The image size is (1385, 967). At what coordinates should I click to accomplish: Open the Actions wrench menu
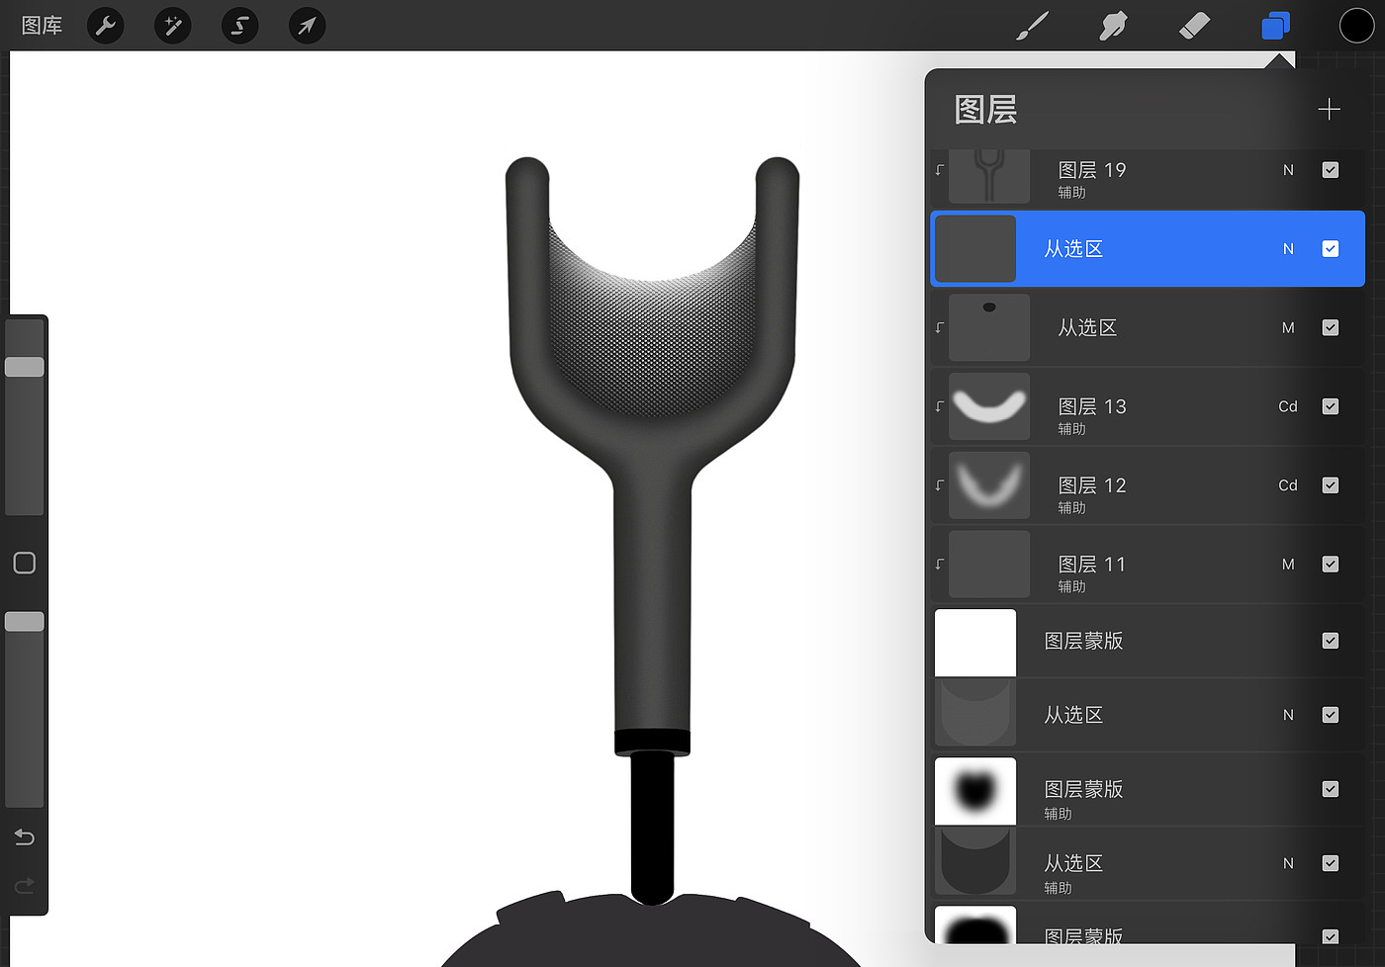(x=106, y=26)
